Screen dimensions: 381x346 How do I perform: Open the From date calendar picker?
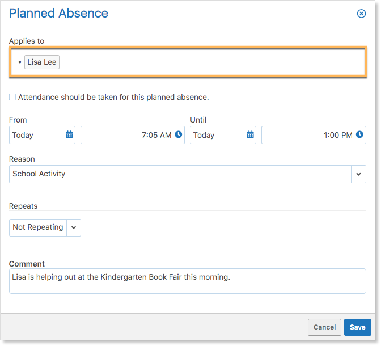(x=69, y=134)
